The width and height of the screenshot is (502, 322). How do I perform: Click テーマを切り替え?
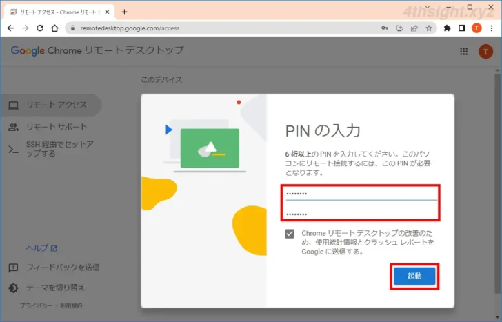point(47,288)
